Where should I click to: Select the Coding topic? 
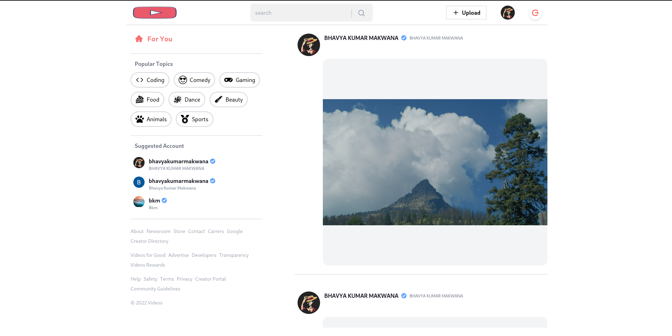[x=150, y=80]
